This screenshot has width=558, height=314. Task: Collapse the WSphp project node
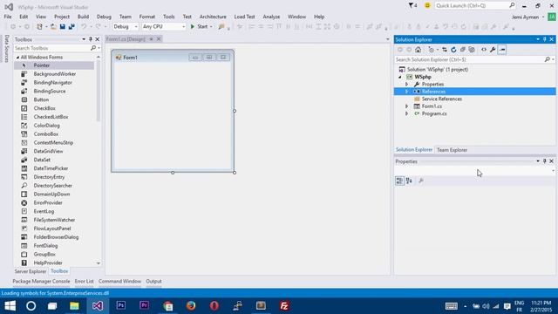[400, 77]
